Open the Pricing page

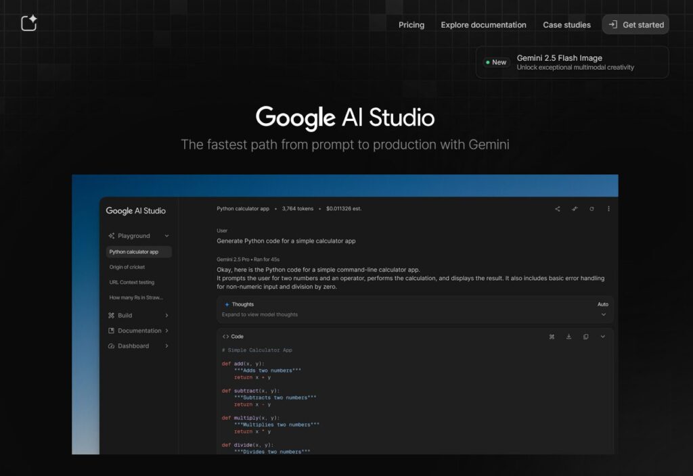click(x=411, y=25)
